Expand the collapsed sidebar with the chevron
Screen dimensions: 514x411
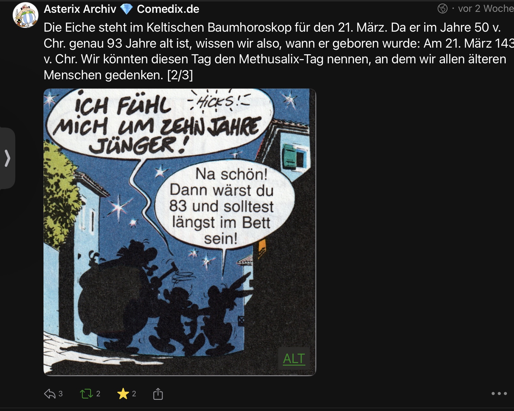[7, 158]
